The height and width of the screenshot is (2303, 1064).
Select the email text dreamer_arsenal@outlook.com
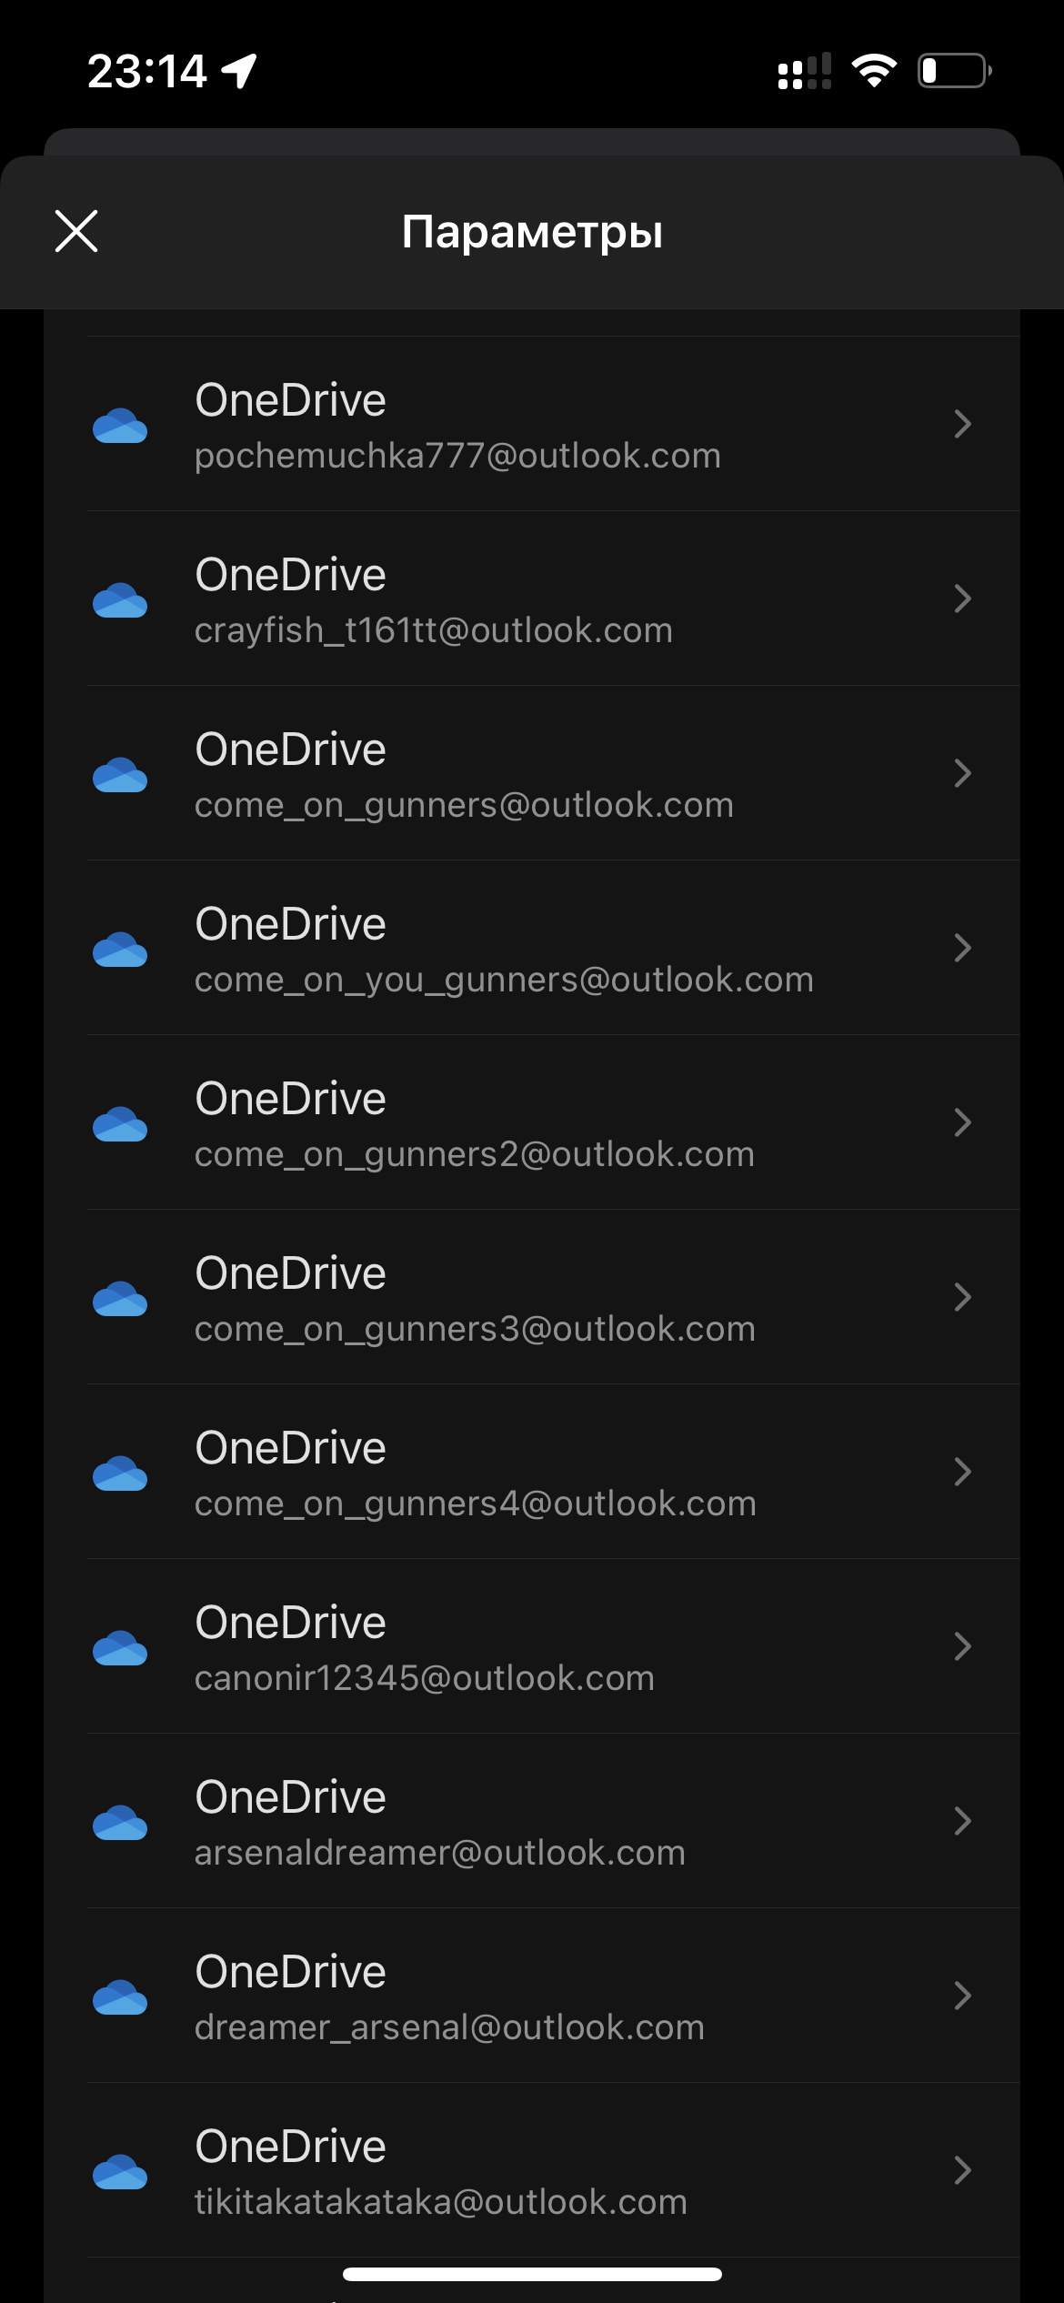(x=449, y=2027)
